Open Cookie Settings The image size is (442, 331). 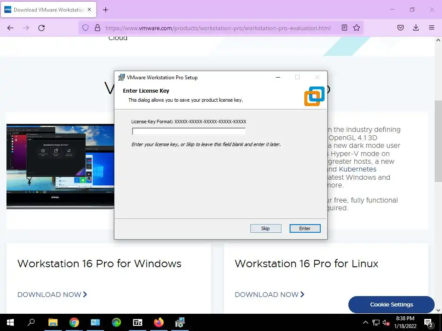[391, 305]
